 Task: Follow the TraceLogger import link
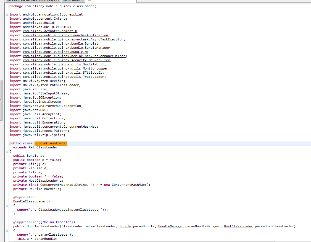(x=64, y=77)
